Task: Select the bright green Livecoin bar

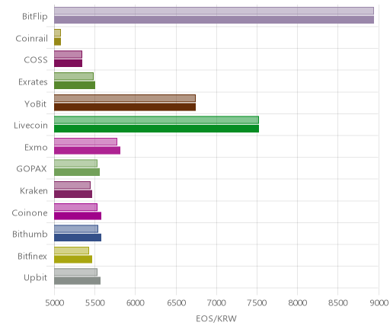Action: tap(156, 129)
